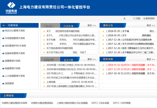
Task: Open 修改密码 change password
Action: (149, 19)
